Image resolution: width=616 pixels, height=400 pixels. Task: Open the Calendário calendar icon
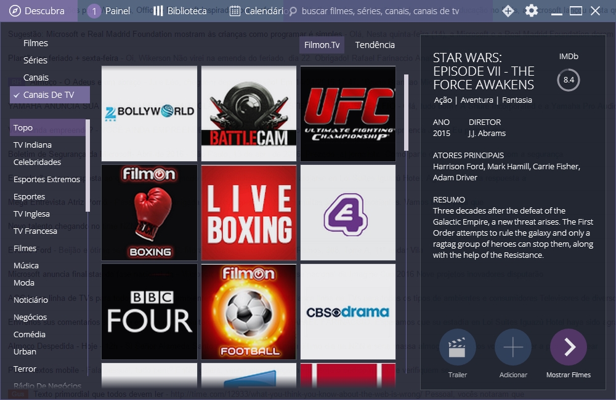tap(235, 11)
